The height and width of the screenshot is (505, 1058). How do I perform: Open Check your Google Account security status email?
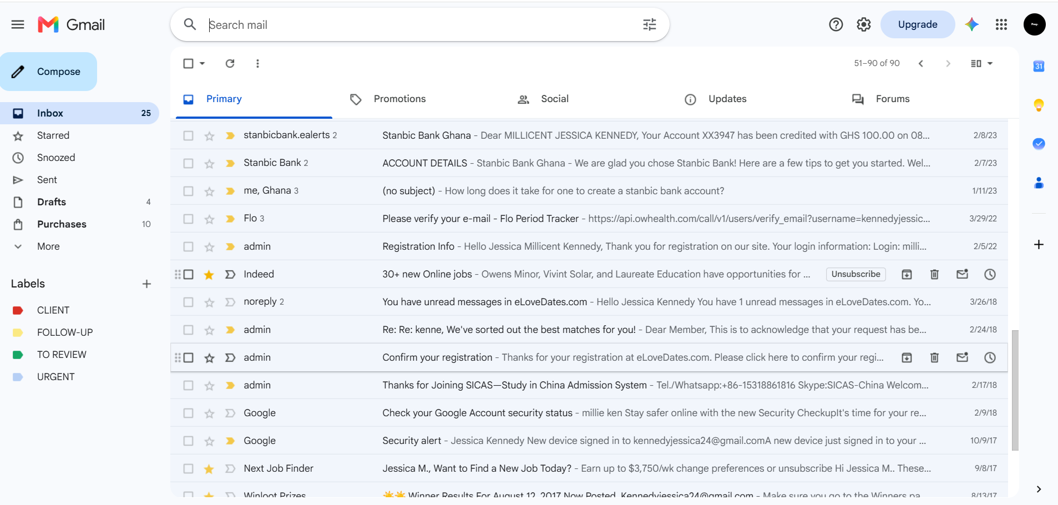[588, 413]
